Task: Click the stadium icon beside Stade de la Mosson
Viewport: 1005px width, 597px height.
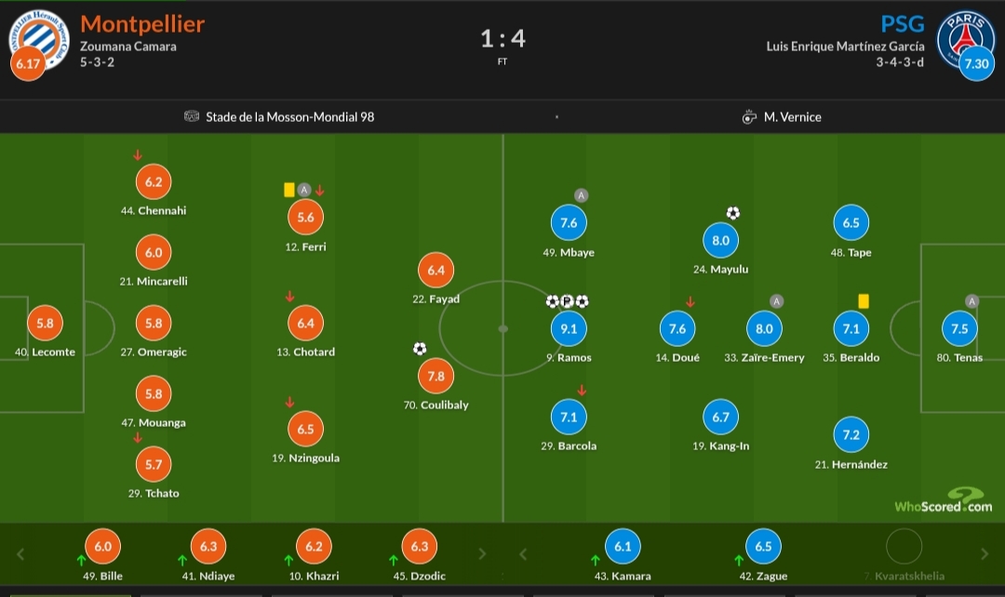Action: coord(192,117)
